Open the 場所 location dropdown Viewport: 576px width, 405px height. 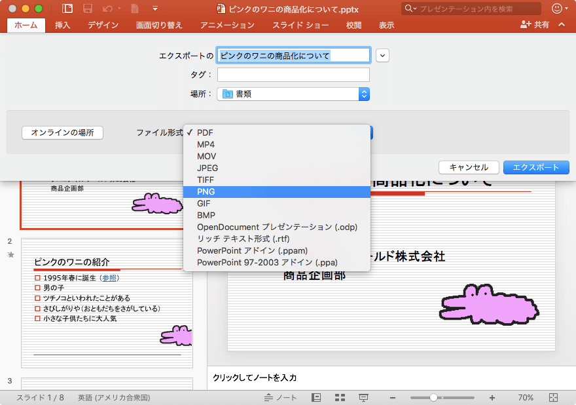point(293,94)
